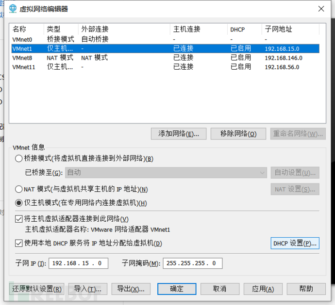Confirm with 确定 button
The height and width of the screenshot is (305, 335).
177,289
